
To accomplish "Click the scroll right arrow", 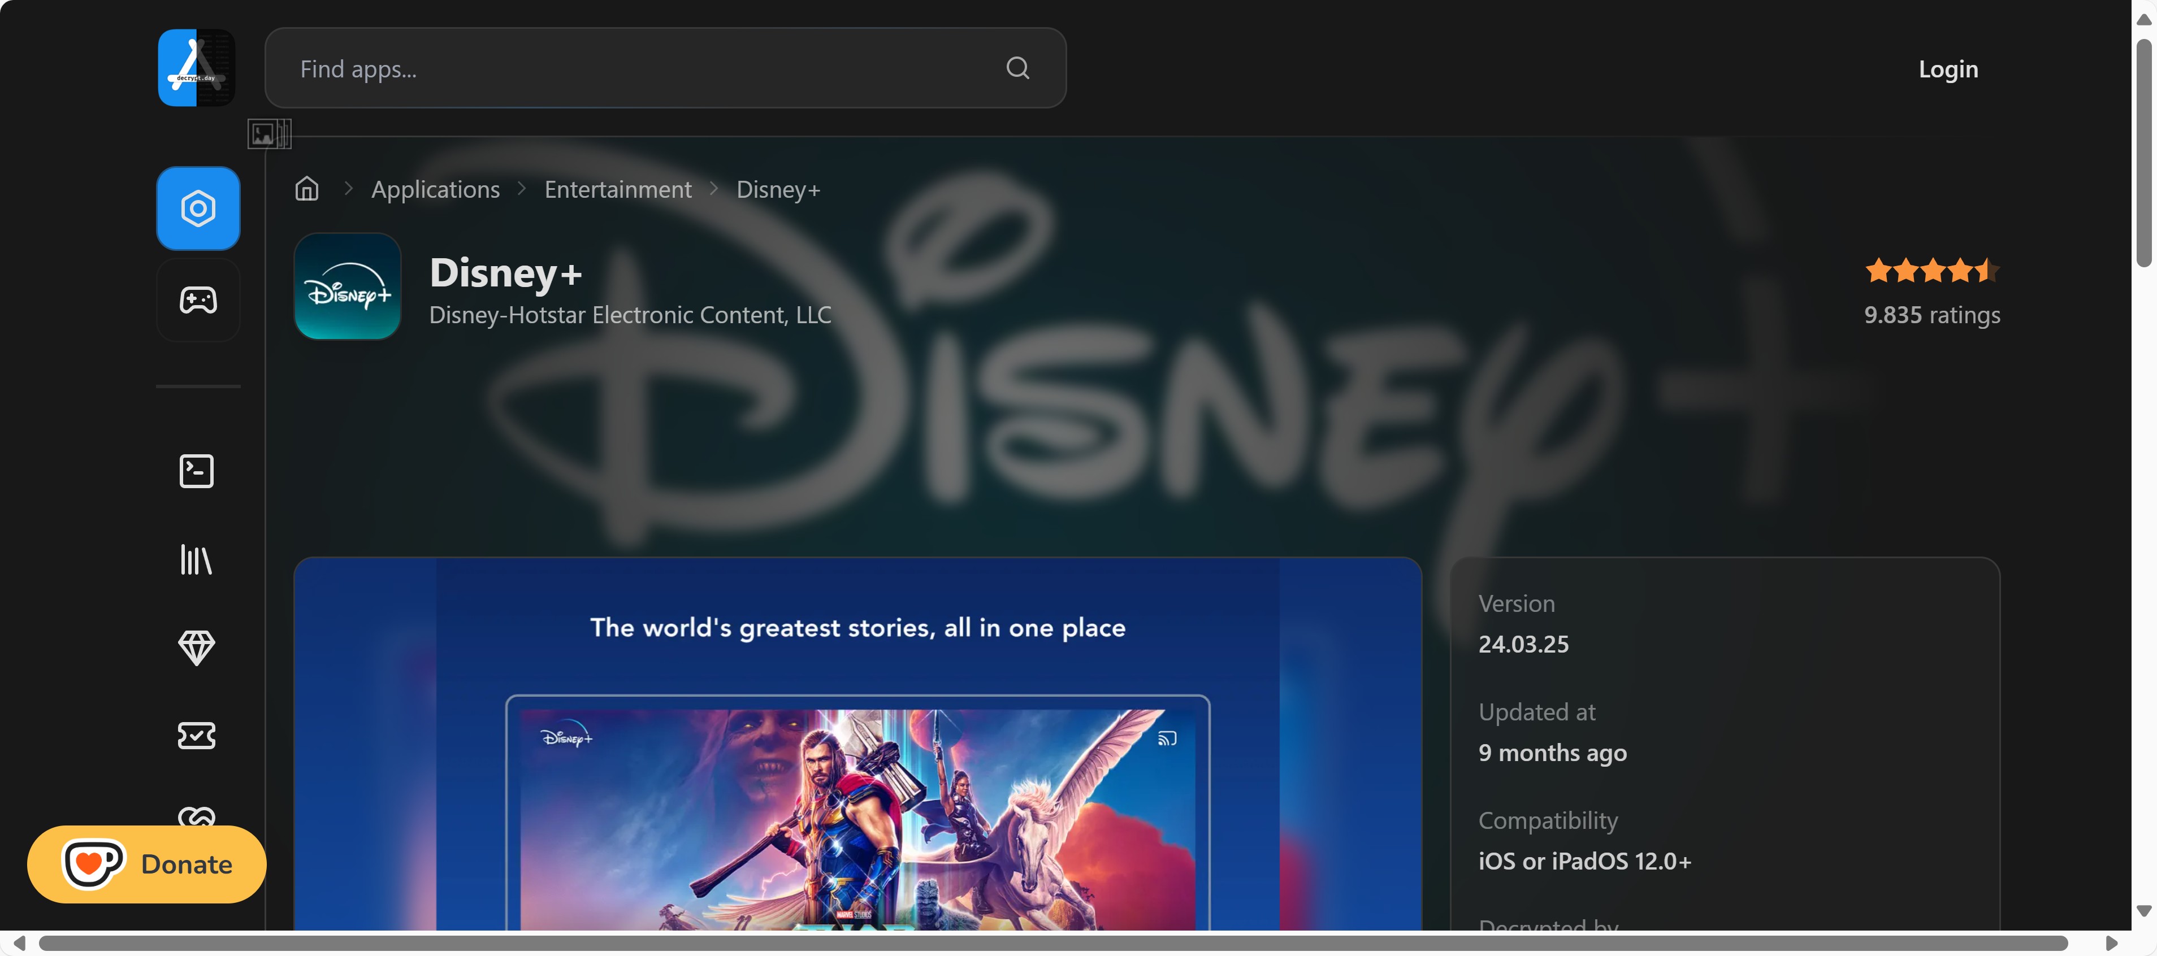I will point(2112,944).
